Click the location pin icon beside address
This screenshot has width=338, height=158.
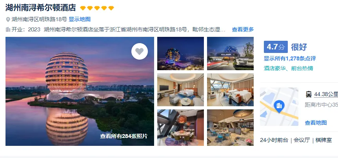pos(8,20)
